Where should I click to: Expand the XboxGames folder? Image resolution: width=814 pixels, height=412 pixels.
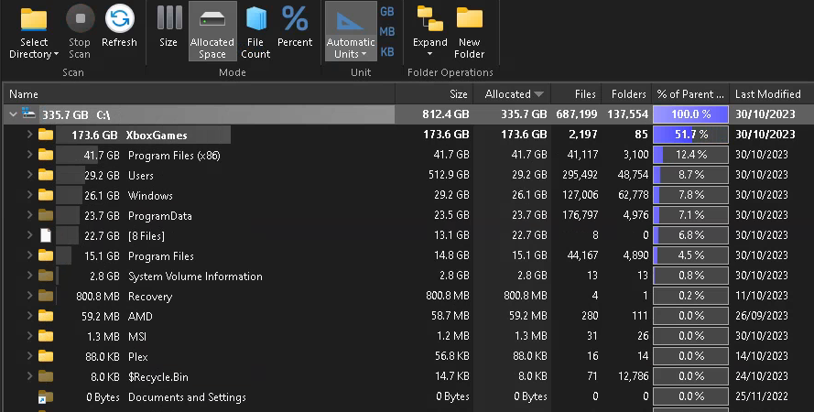coord(29,135)
